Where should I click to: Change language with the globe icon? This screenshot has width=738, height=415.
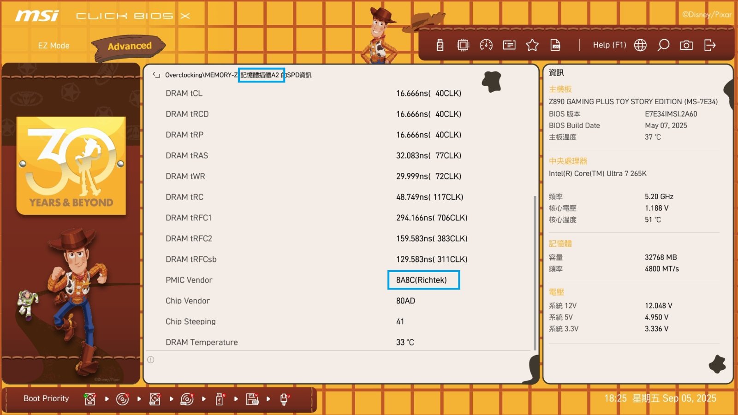(640, 45)
